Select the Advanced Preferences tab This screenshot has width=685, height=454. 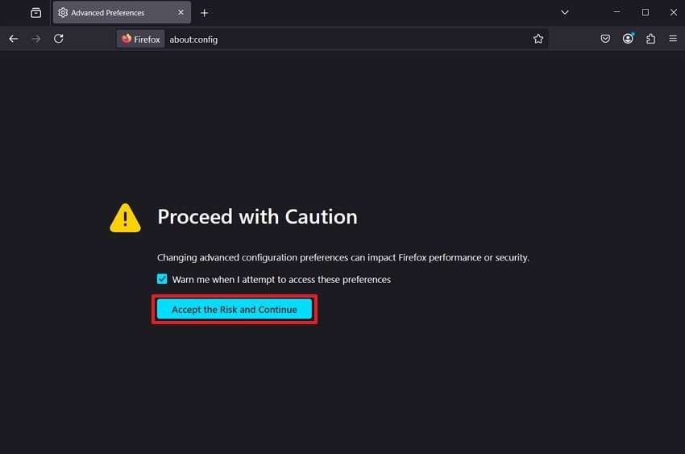[113, 13]
